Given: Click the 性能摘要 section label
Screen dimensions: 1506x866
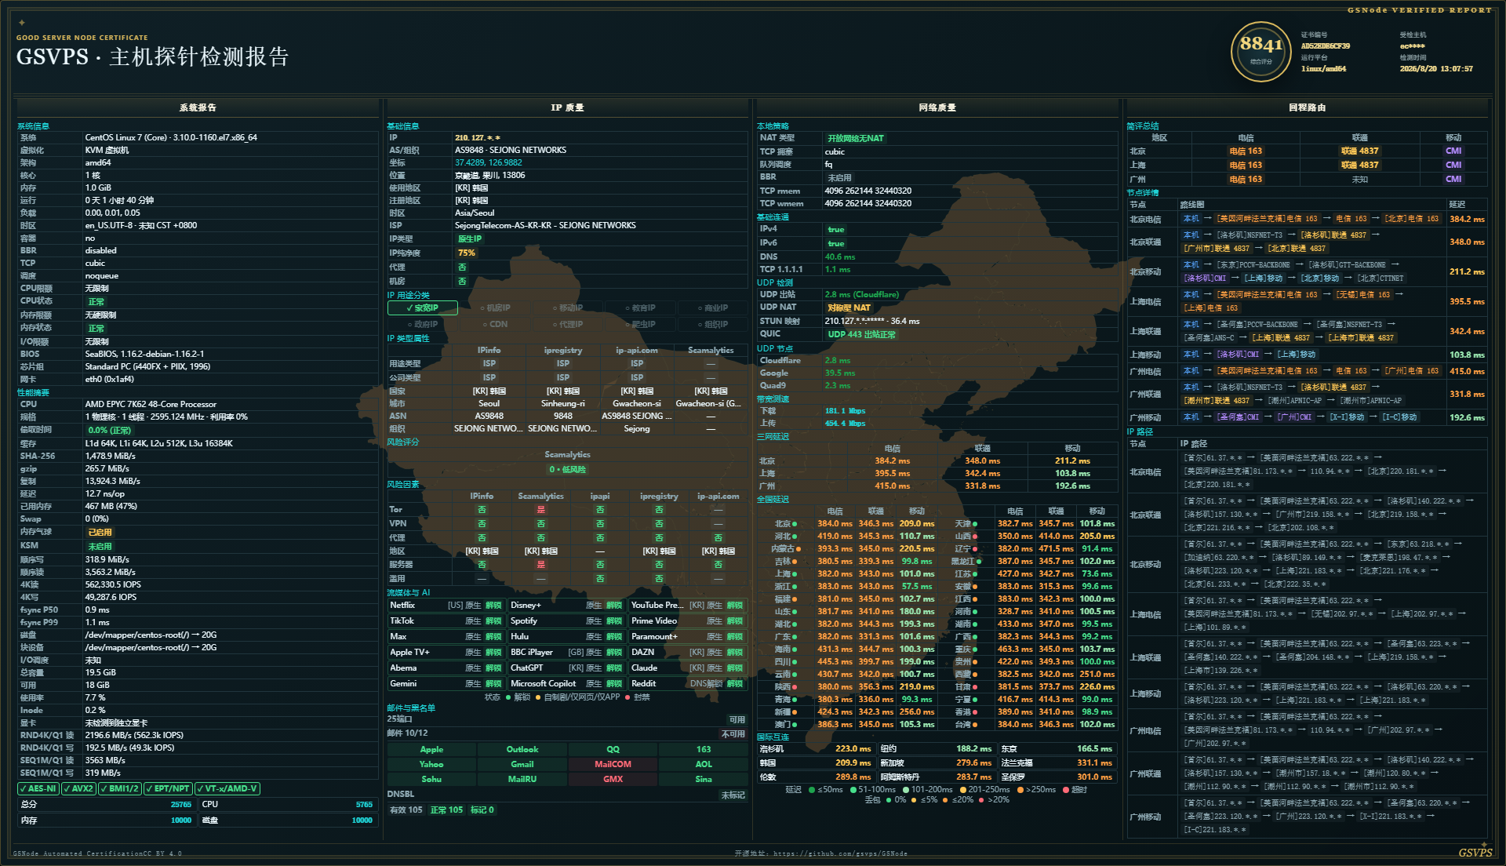Looking at the screenshot, I should tap(33, 393).
